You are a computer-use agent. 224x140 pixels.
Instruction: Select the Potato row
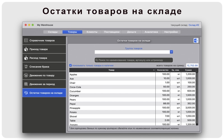(132, 112)
